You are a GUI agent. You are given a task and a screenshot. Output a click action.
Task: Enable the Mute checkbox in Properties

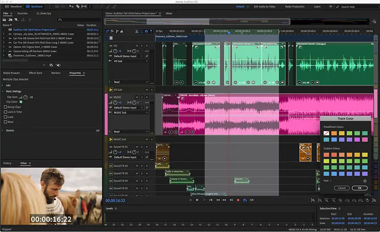5,122
